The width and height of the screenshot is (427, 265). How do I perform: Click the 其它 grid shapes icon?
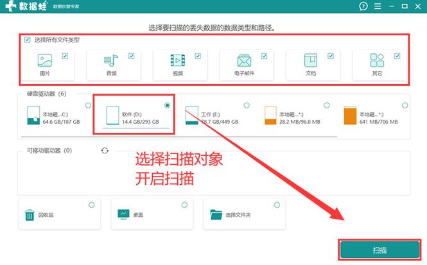point(377,60)
